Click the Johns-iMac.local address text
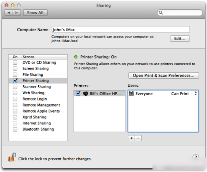The height and width of the screenshot is (172, 207). pos(65,41)
